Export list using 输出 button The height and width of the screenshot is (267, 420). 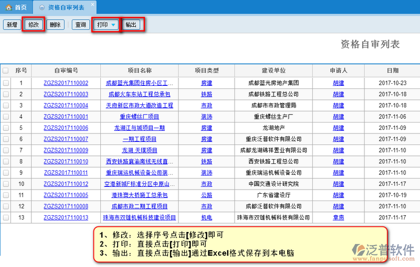(131, 25)
